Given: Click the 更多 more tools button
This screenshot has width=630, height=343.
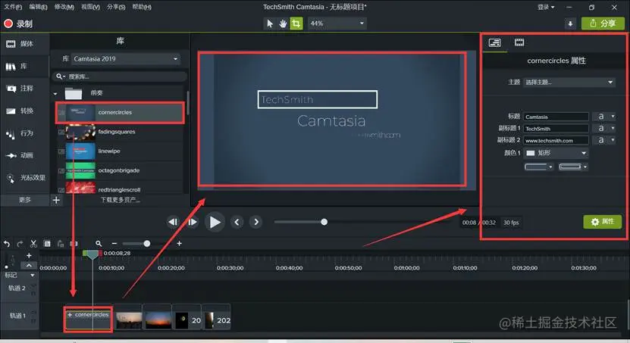Looking at the screenshot, I should click(x=25, y=200).
